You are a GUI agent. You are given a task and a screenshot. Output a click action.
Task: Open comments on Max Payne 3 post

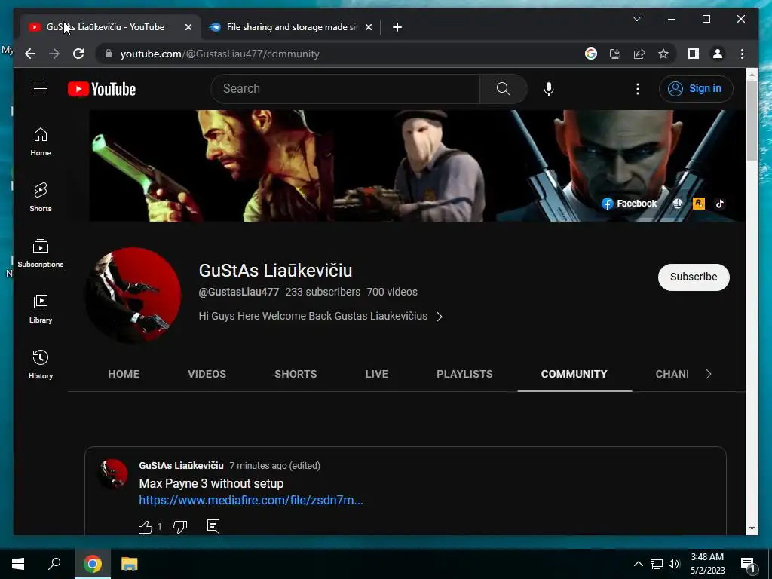click(213, 526)
